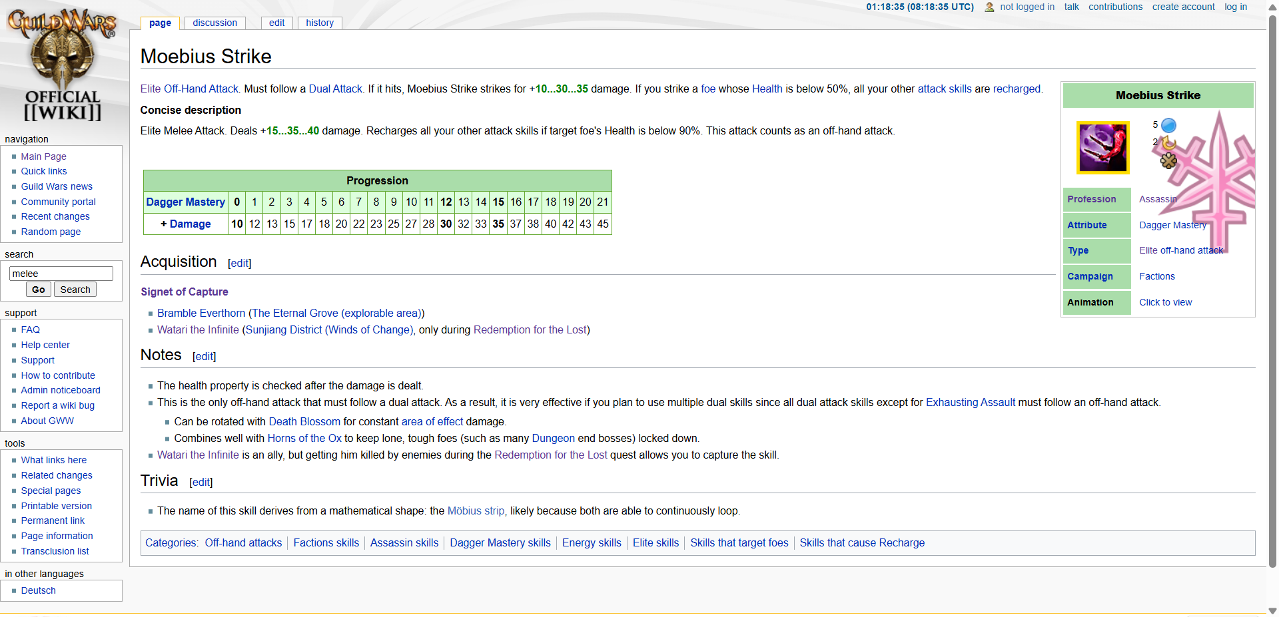This screenshot has height=617, width=1279.
Task: Open Special pages link
Action: 51,491
